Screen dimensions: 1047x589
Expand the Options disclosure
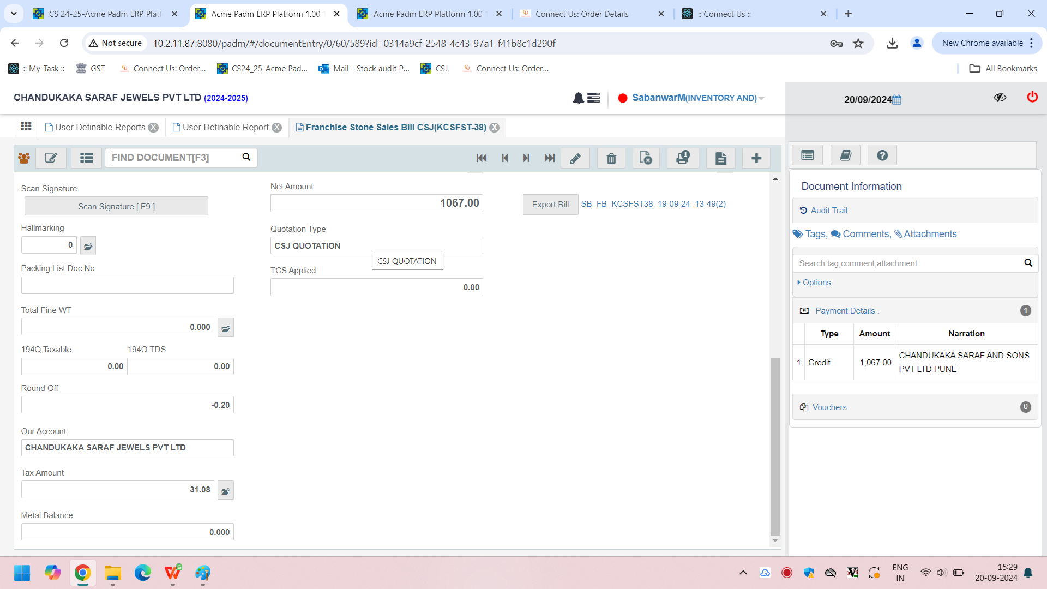click(814, 283)
